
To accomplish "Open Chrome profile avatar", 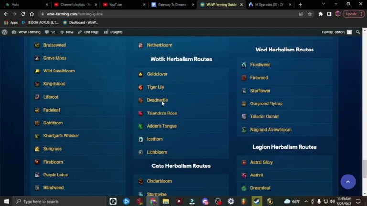I will pos(338,14).
